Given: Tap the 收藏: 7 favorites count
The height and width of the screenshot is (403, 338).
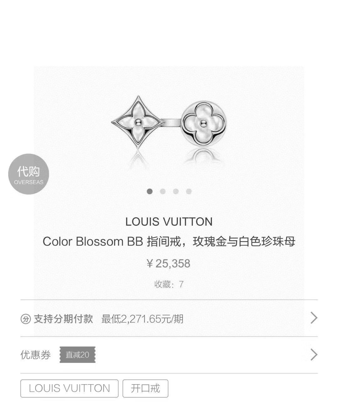Looking at the screenshot, I should tap(169, 284).
